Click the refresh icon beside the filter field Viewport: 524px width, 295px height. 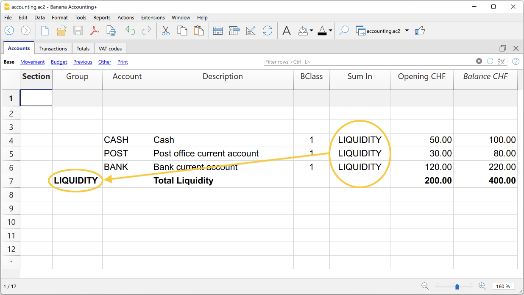[x=490, y=61]
